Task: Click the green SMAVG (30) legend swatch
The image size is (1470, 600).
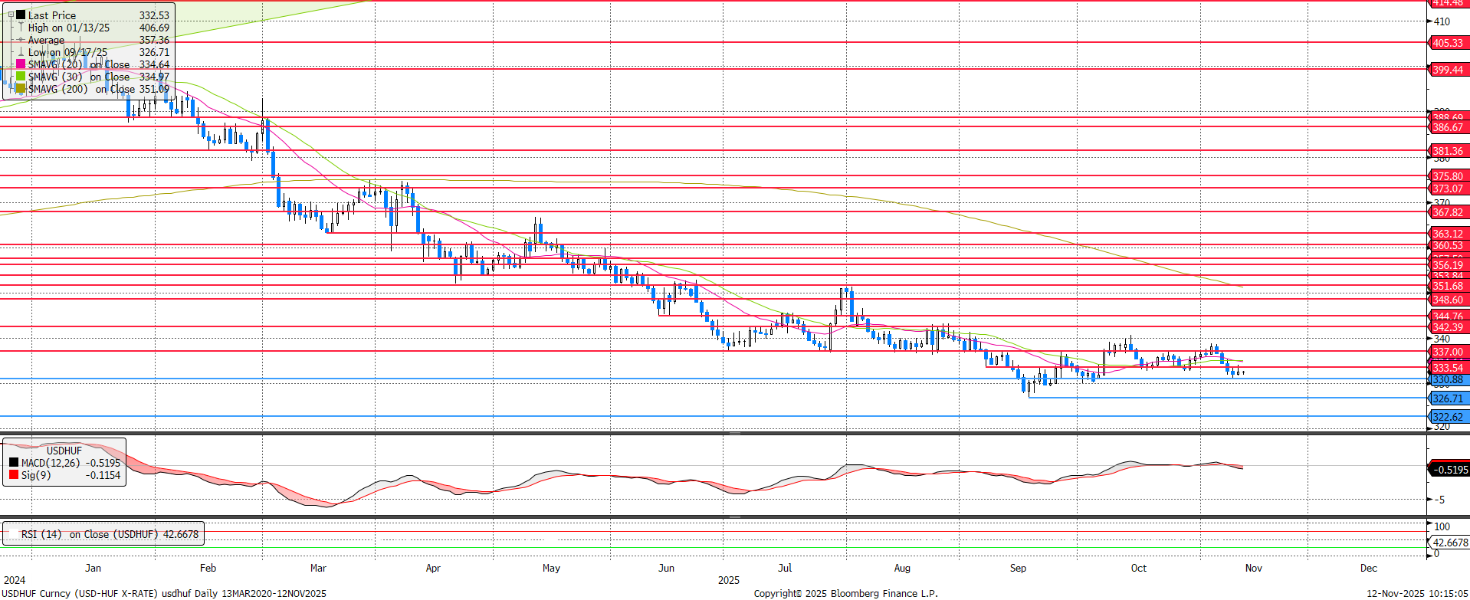Action: 21,77
